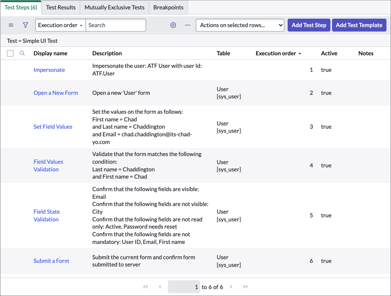The height and width of the screenshot is (296, 391).
Task: Open the list context menu (hamburger icon)
Action: [11, 25]
